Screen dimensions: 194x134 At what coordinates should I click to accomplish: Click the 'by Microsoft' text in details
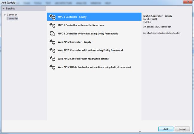pos(150,19)
